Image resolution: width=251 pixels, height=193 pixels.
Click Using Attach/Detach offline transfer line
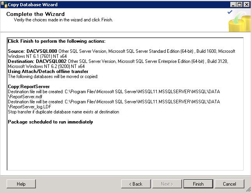[x=48, y=71]
